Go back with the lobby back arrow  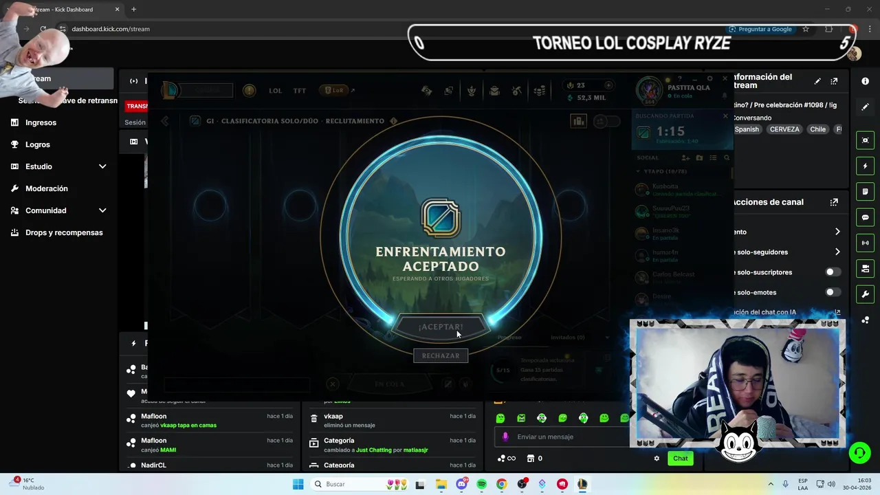[x=165, y=121]
